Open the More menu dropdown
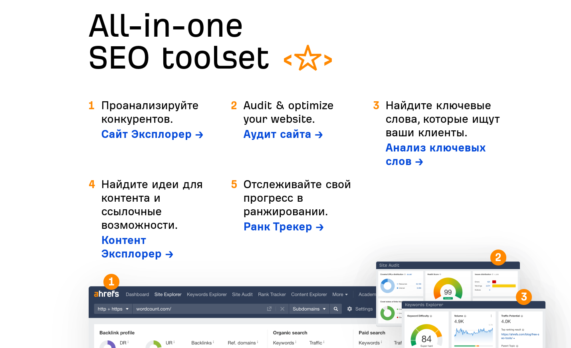The height and width of the screenshot is (348, 571). click(x=340, y=295)
